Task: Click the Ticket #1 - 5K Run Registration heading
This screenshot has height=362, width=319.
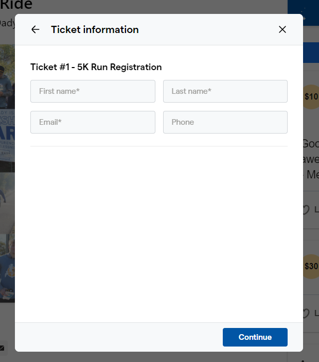Action: pos(96,67)
